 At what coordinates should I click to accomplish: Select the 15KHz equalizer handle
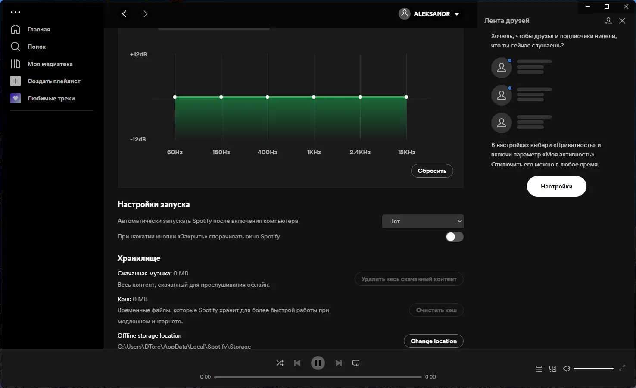point(406,97)
